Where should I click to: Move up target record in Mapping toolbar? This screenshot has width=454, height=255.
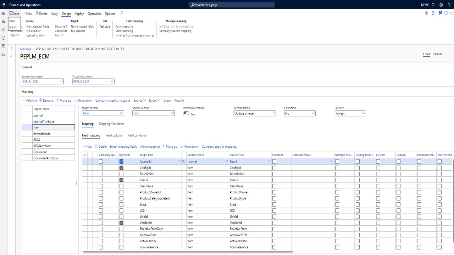coord(63,101)
